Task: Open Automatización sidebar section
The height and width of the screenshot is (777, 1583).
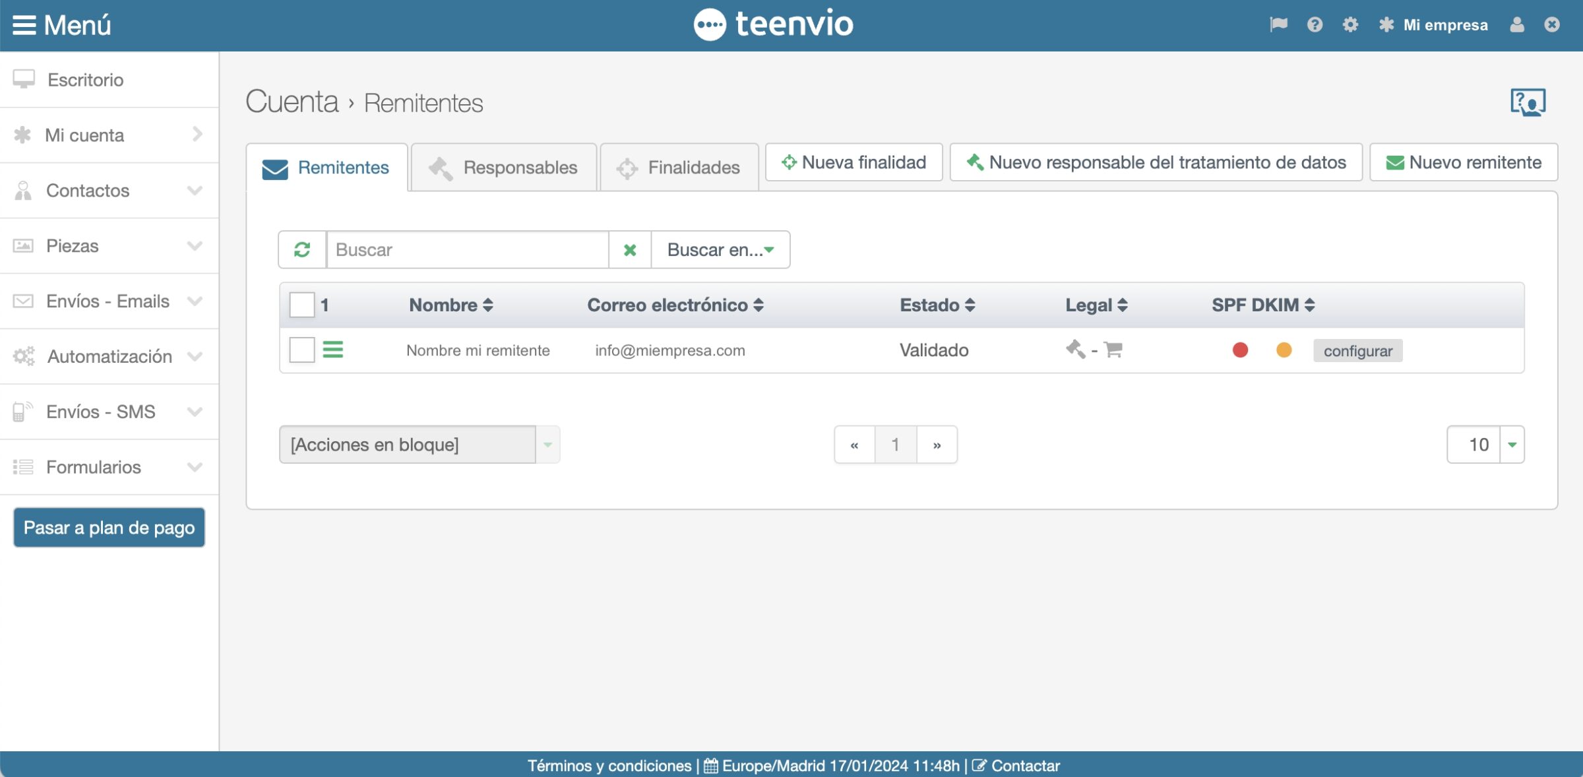Action: 109,357
